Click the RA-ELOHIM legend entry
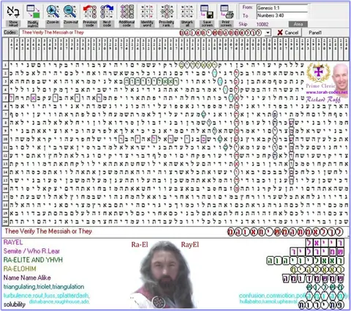Image resolution: width=351 pixels, height=311 pixels. 20,269
